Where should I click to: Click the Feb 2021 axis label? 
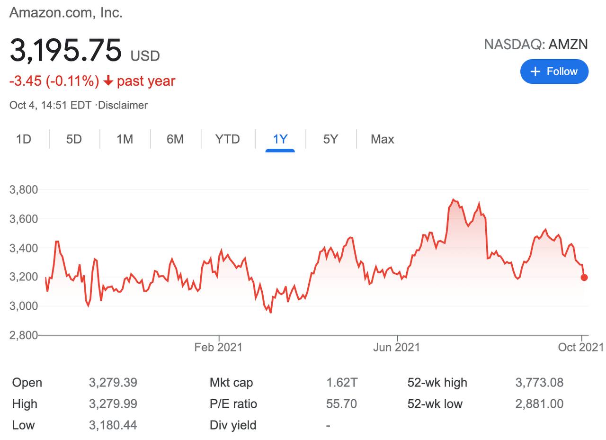click(218, 347)
